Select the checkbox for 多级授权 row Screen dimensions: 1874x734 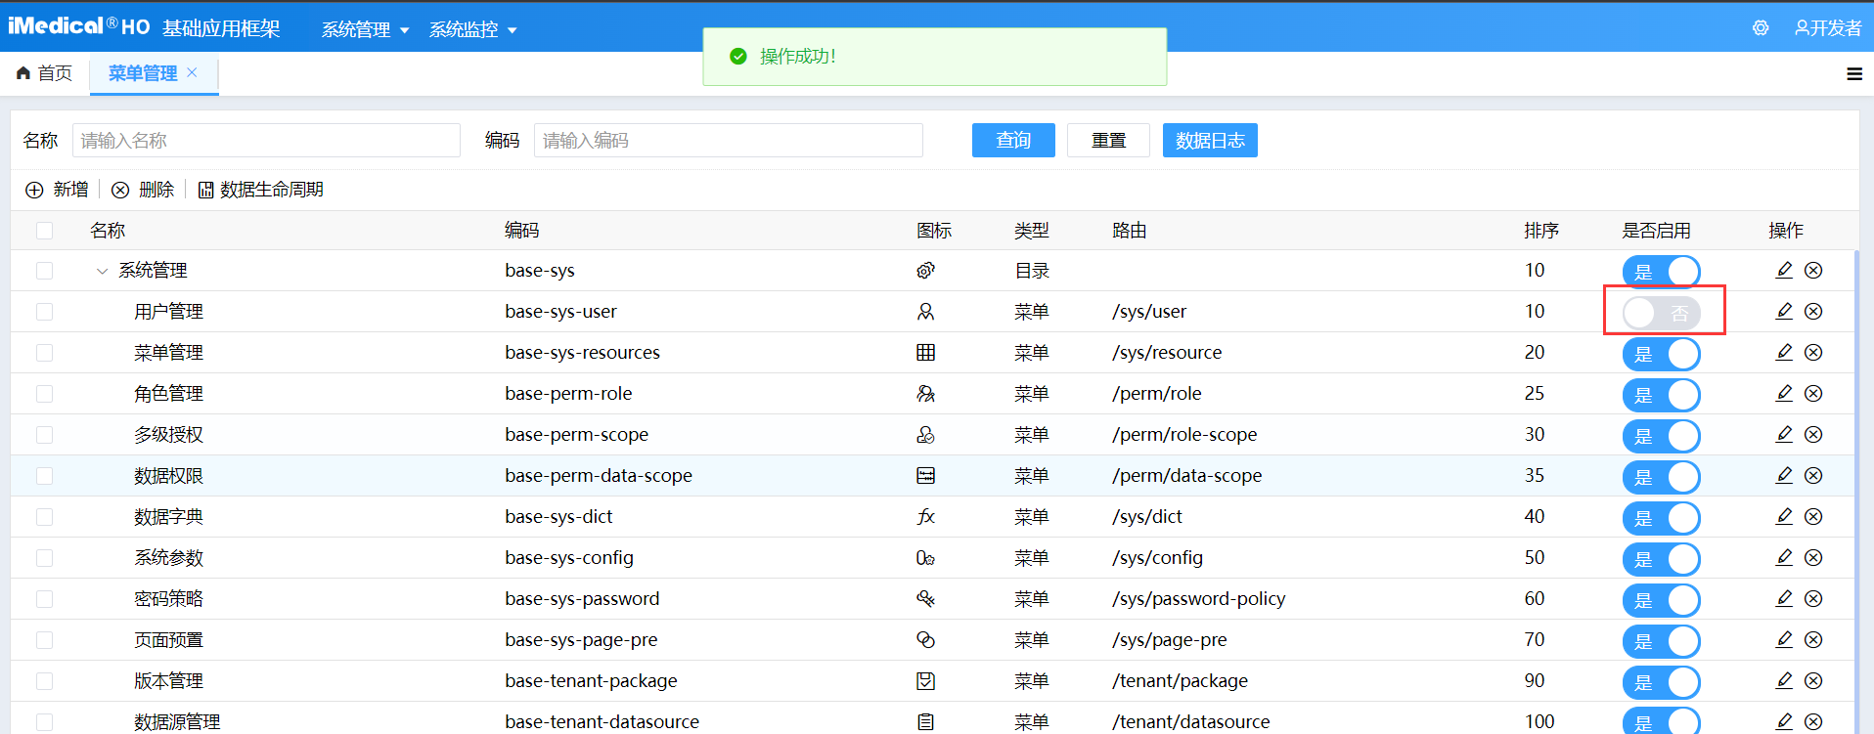[45, 435]
